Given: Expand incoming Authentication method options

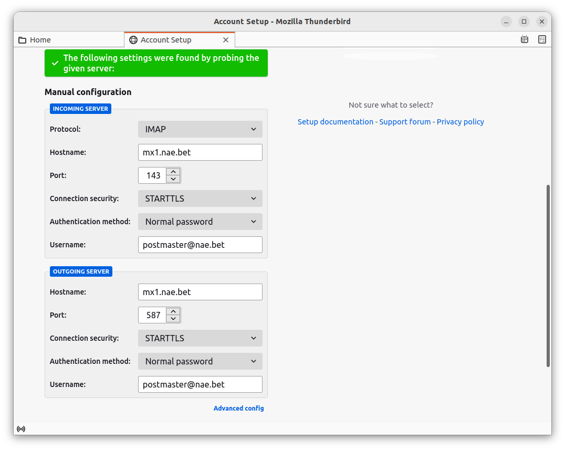Looking at the screenshot, I should [x=200, y=222].
